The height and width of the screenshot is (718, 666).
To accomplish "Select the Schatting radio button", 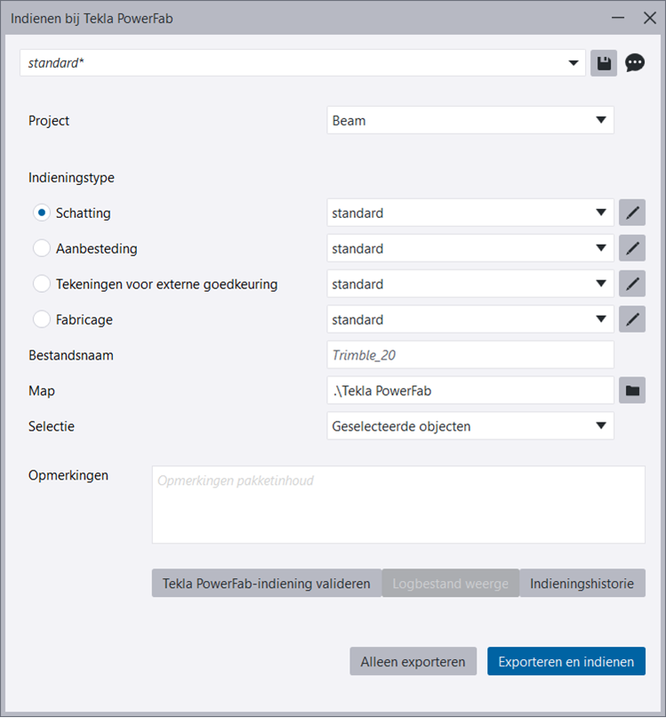I will [x=42, y=214].
